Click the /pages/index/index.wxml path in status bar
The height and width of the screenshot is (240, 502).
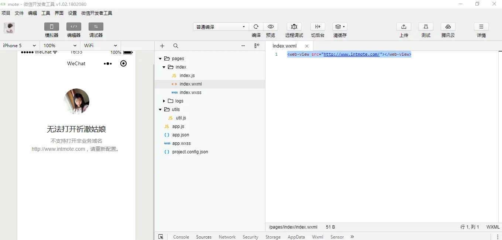(x=293, y=227)
